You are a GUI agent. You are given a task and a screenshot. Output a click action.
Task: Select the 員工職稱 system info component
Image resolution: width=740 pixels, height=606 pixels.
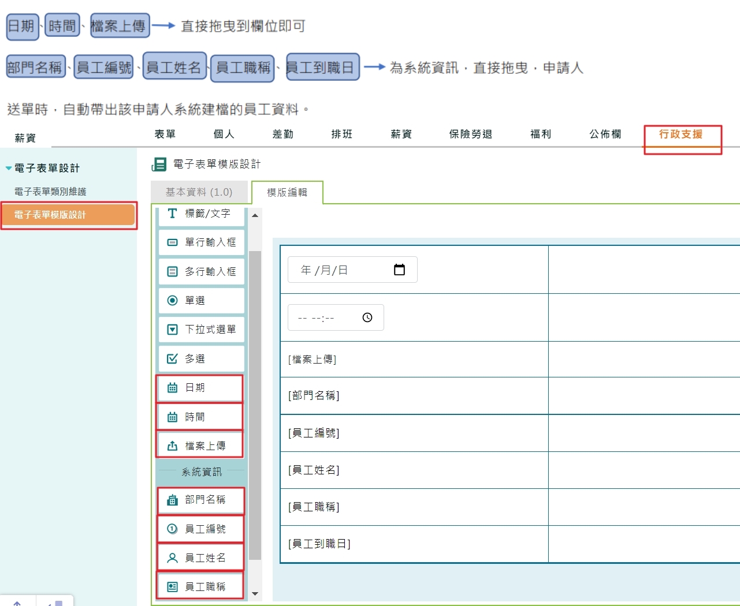pos(199,585)
